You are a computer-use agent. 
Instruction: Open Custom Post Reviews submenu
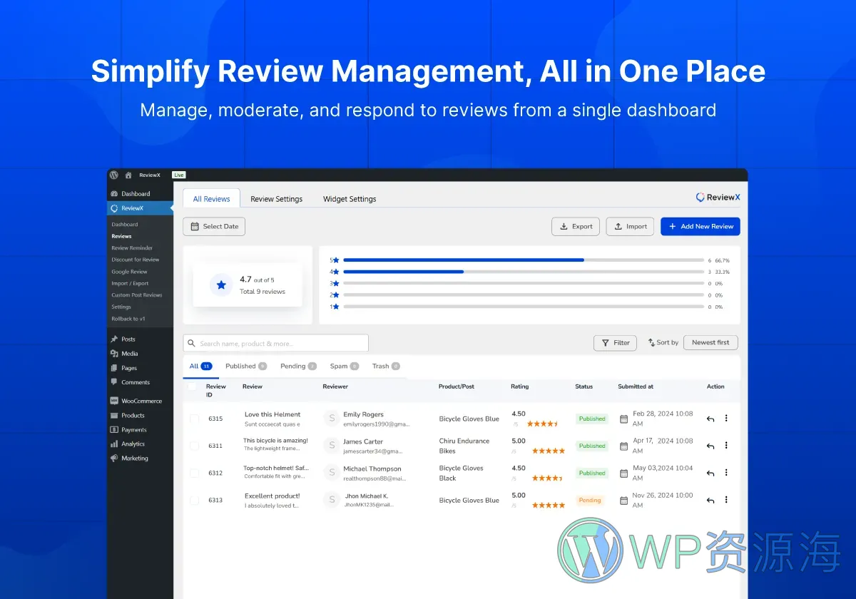pyautogui.click(x=137, y=295)
